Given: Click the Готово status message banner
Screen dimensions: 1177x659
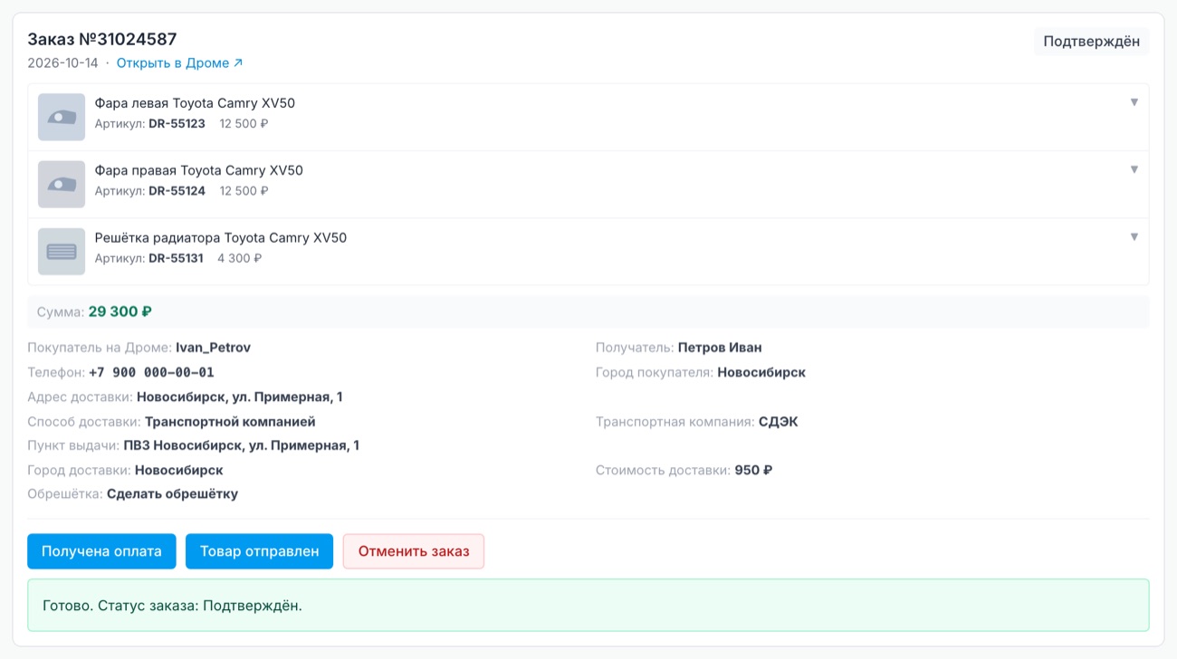Looking at the screenshot, I should click(x=588, y=606).
